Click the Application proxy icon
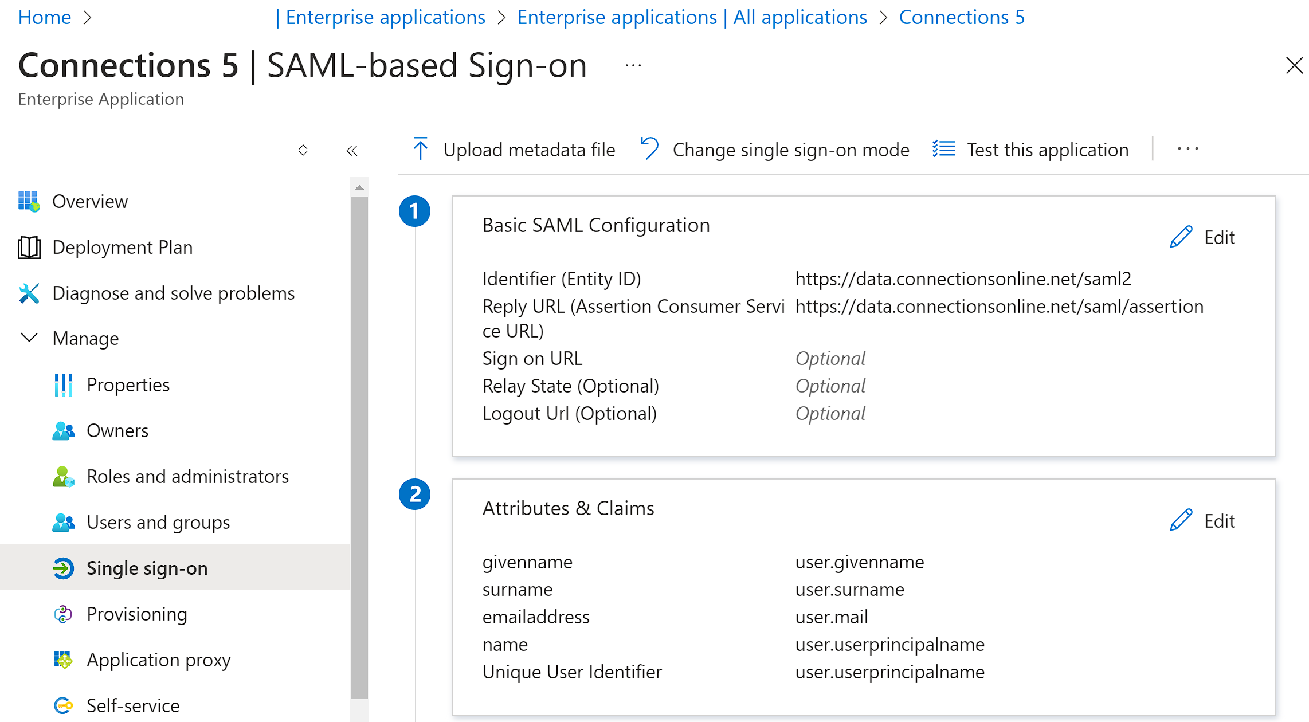 (x=63, y=660)
